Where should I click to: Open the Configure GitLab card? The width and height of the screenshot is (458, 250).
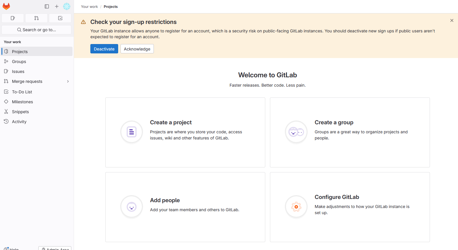pos(350,207)
